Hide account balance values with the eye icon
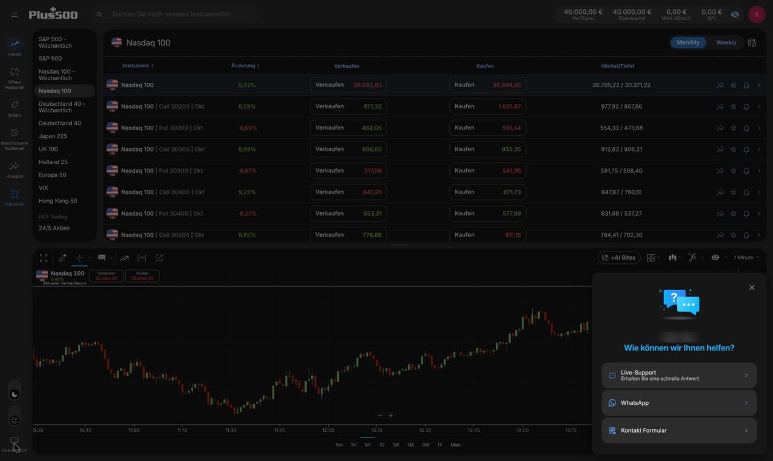The image size is (773, 461). tap(735, 14)
